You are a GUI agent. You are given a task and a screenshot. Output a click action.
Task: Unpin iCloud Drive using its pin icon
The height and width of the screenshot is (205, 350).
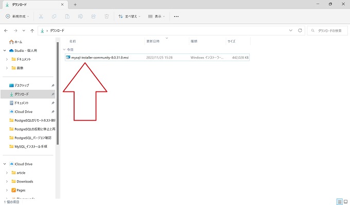coord(53,111)
